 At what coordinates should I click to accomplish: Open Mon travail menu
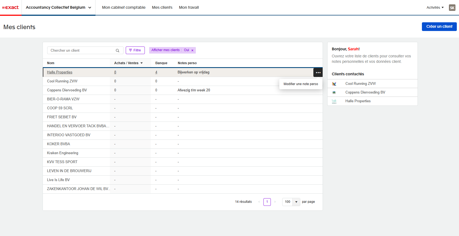tap(189, 7)
